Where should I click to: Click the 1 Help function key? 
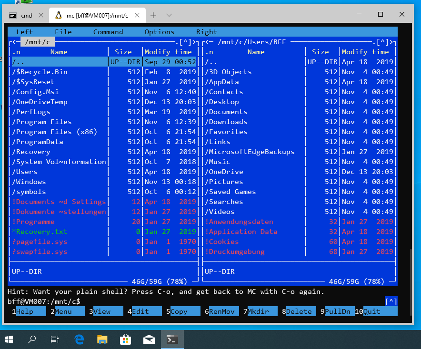point(29,311)
